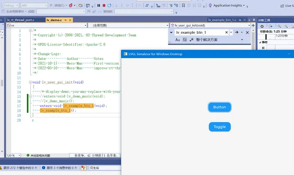Click the git blame author info text
This screenshot has width=294, height=175.
(x=98, y=155)
